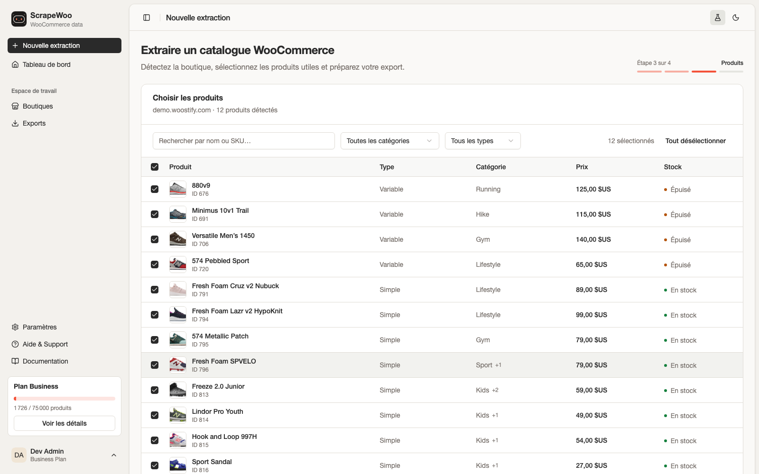Open Documentation in sidebar
Image resolution: width=759 pixels, height=474 pixels.
click(65, 361)
